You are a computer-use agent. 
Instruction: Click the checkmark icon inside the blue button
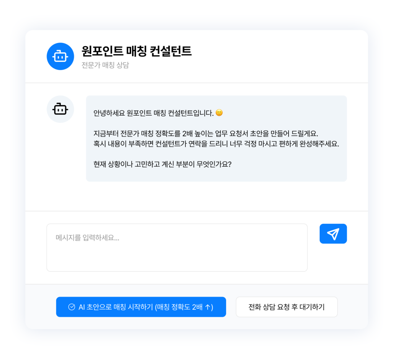coord(71,307)
